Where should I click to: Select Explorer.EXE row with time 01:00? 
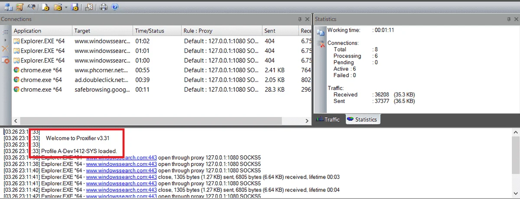point(162,61)
